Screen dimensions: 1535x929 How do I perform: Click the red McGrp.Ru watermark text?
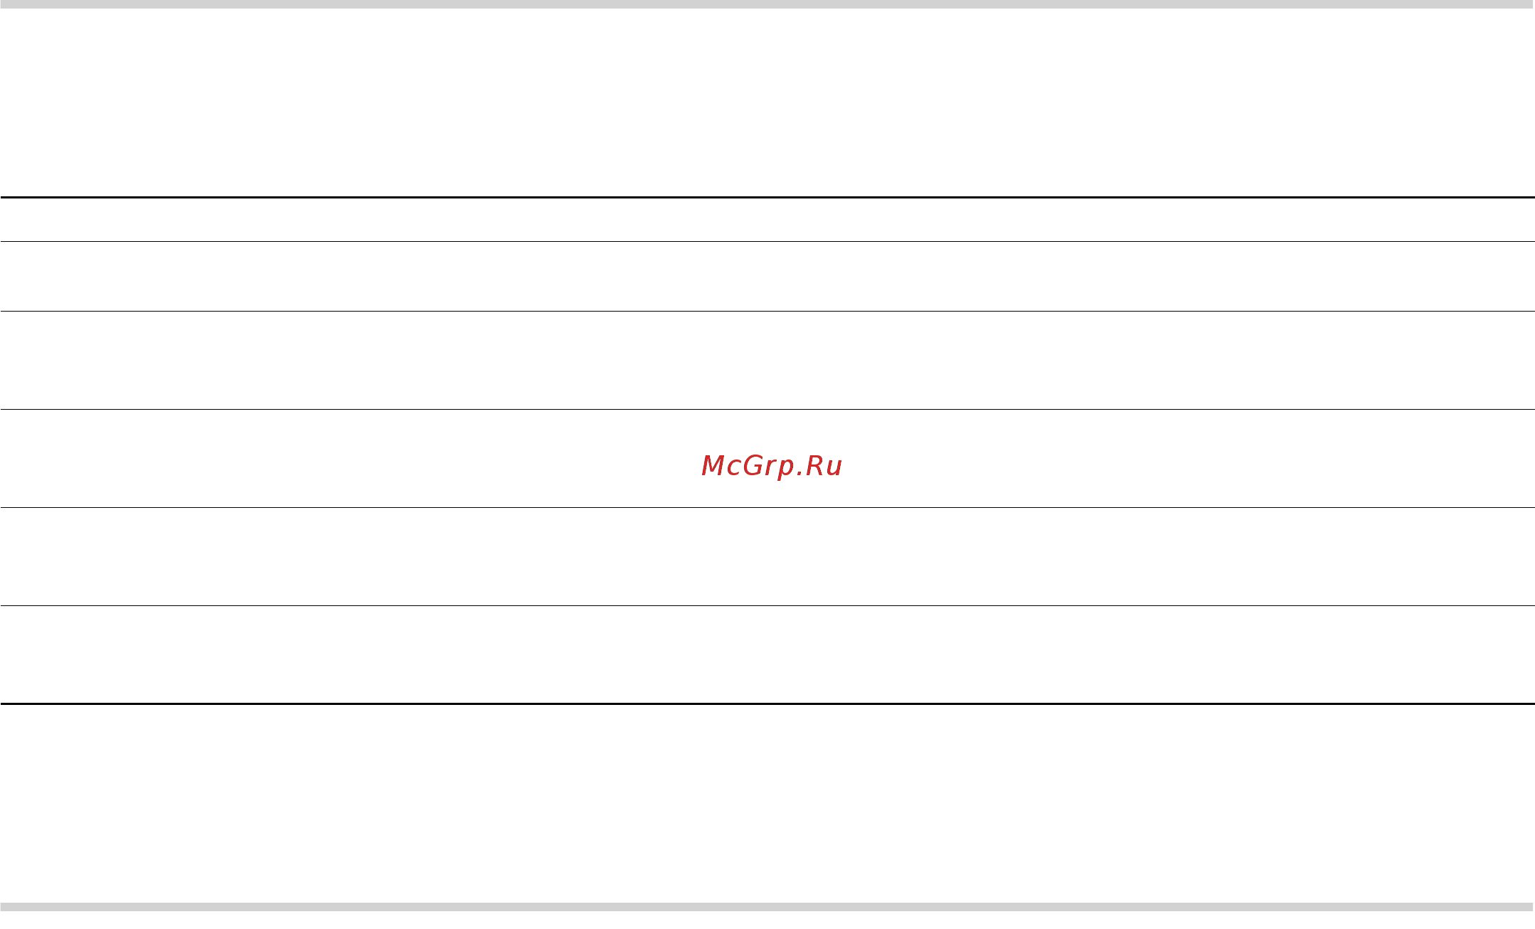click(772, 466)
